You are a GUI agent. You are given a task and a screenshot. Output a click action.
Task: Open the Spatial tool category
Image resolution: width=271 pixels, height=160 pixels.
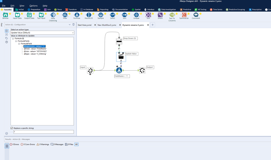pos(136,9)
